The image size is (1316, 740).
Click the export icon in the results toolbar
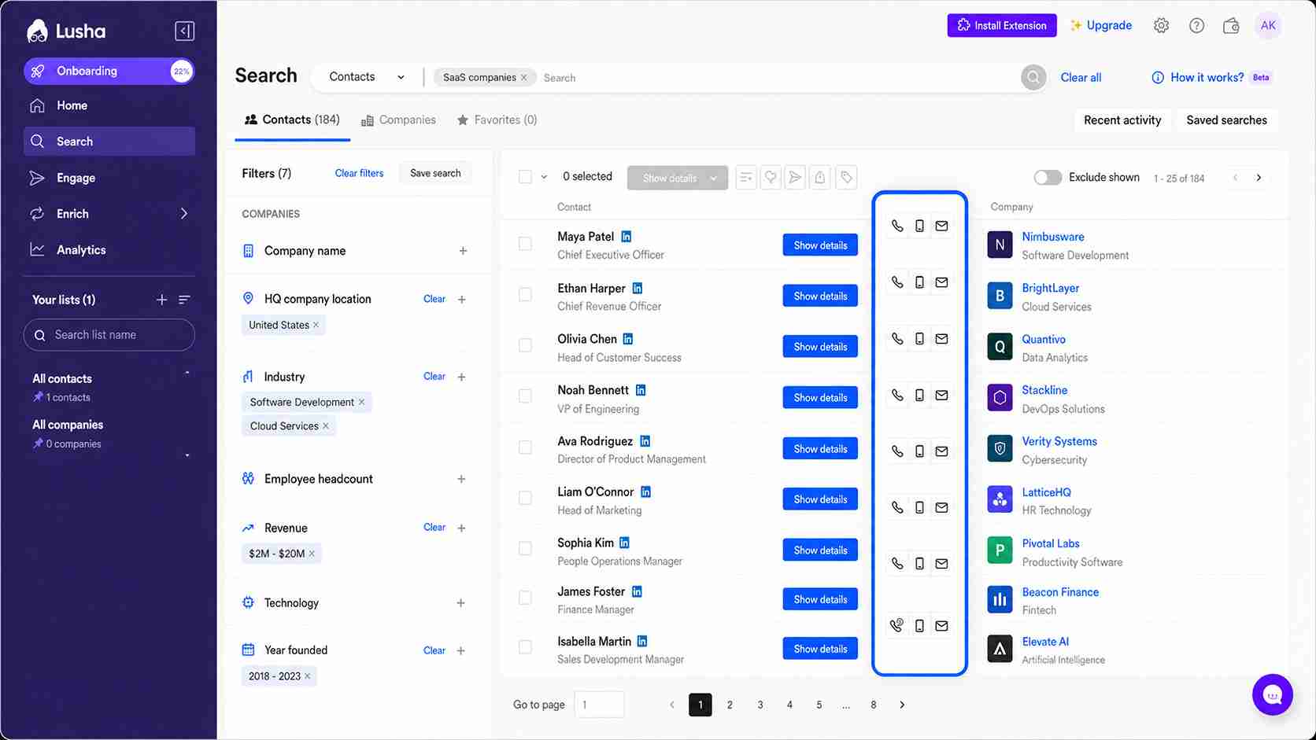[x=820, y=178]
